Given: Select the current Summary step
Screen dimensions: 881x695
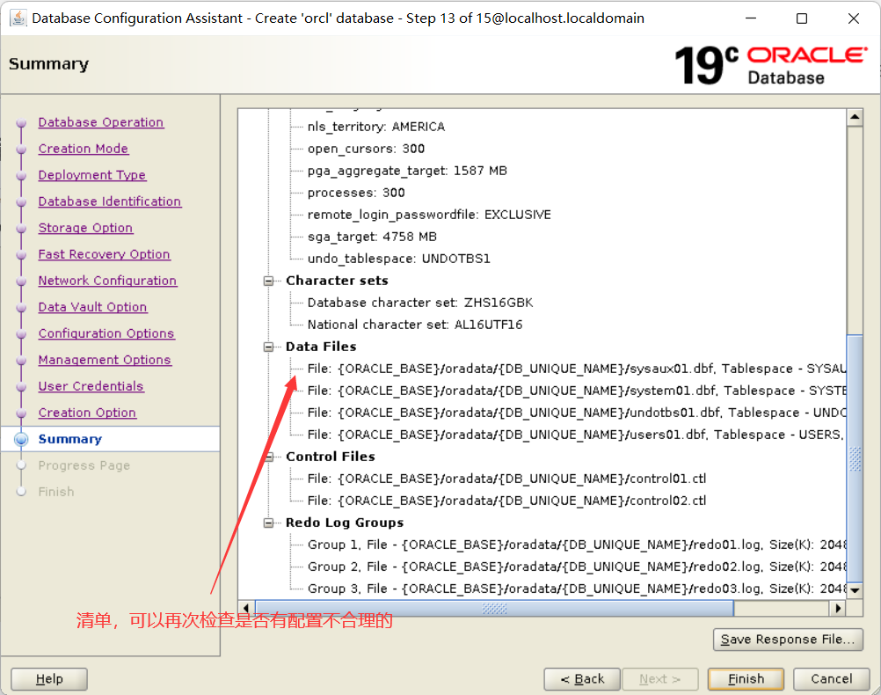Looking at the screenshot, I should [70, 439].
